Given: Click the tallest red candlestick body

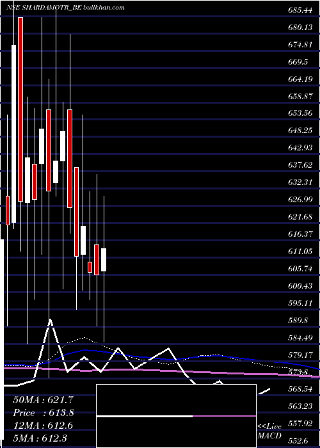Looking at the screenshot, I should point(20,109).
